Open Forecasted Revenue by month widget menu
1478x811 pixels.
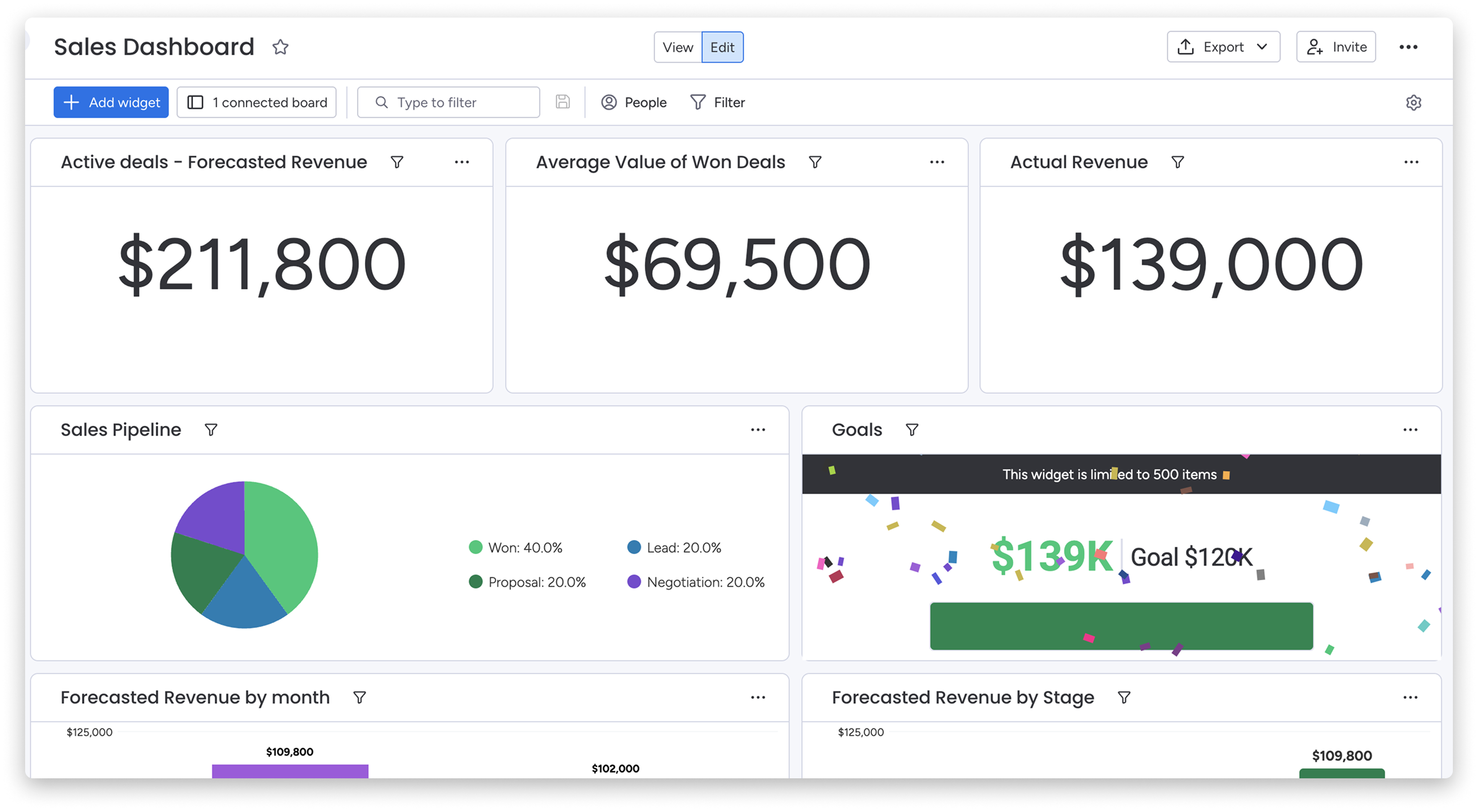click(758, 697)
